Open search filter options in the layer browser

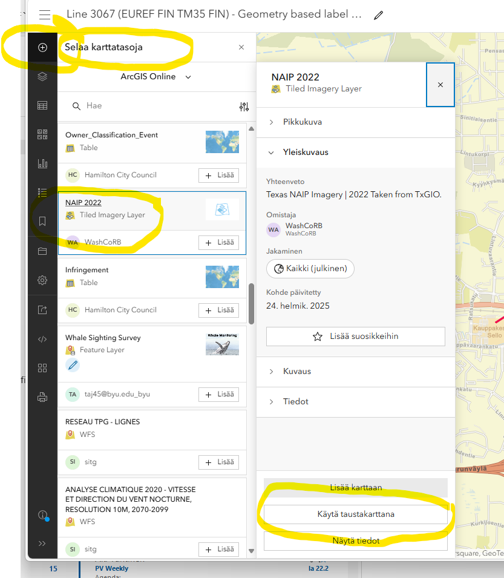tap(244, 107)
